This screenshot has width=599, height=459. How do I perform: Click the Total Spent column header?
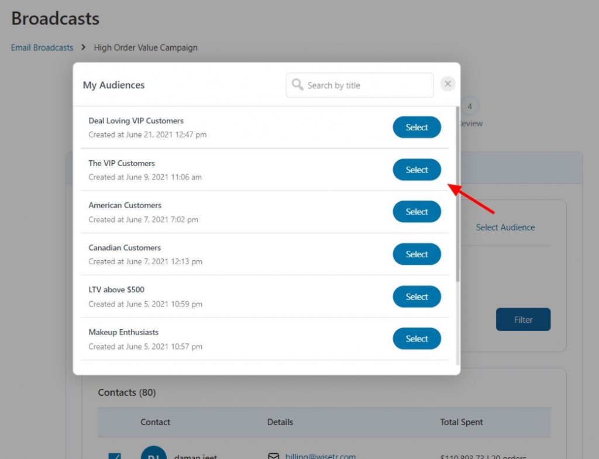point(462,422)
